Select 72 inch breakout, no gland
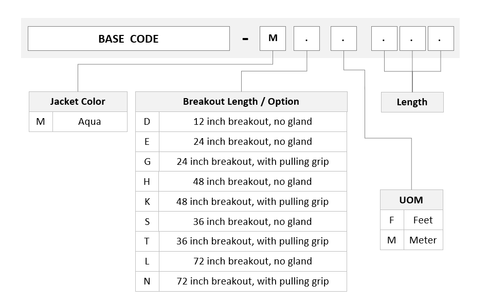The height and width of the screenshot is (304, 488). (241, 261)
